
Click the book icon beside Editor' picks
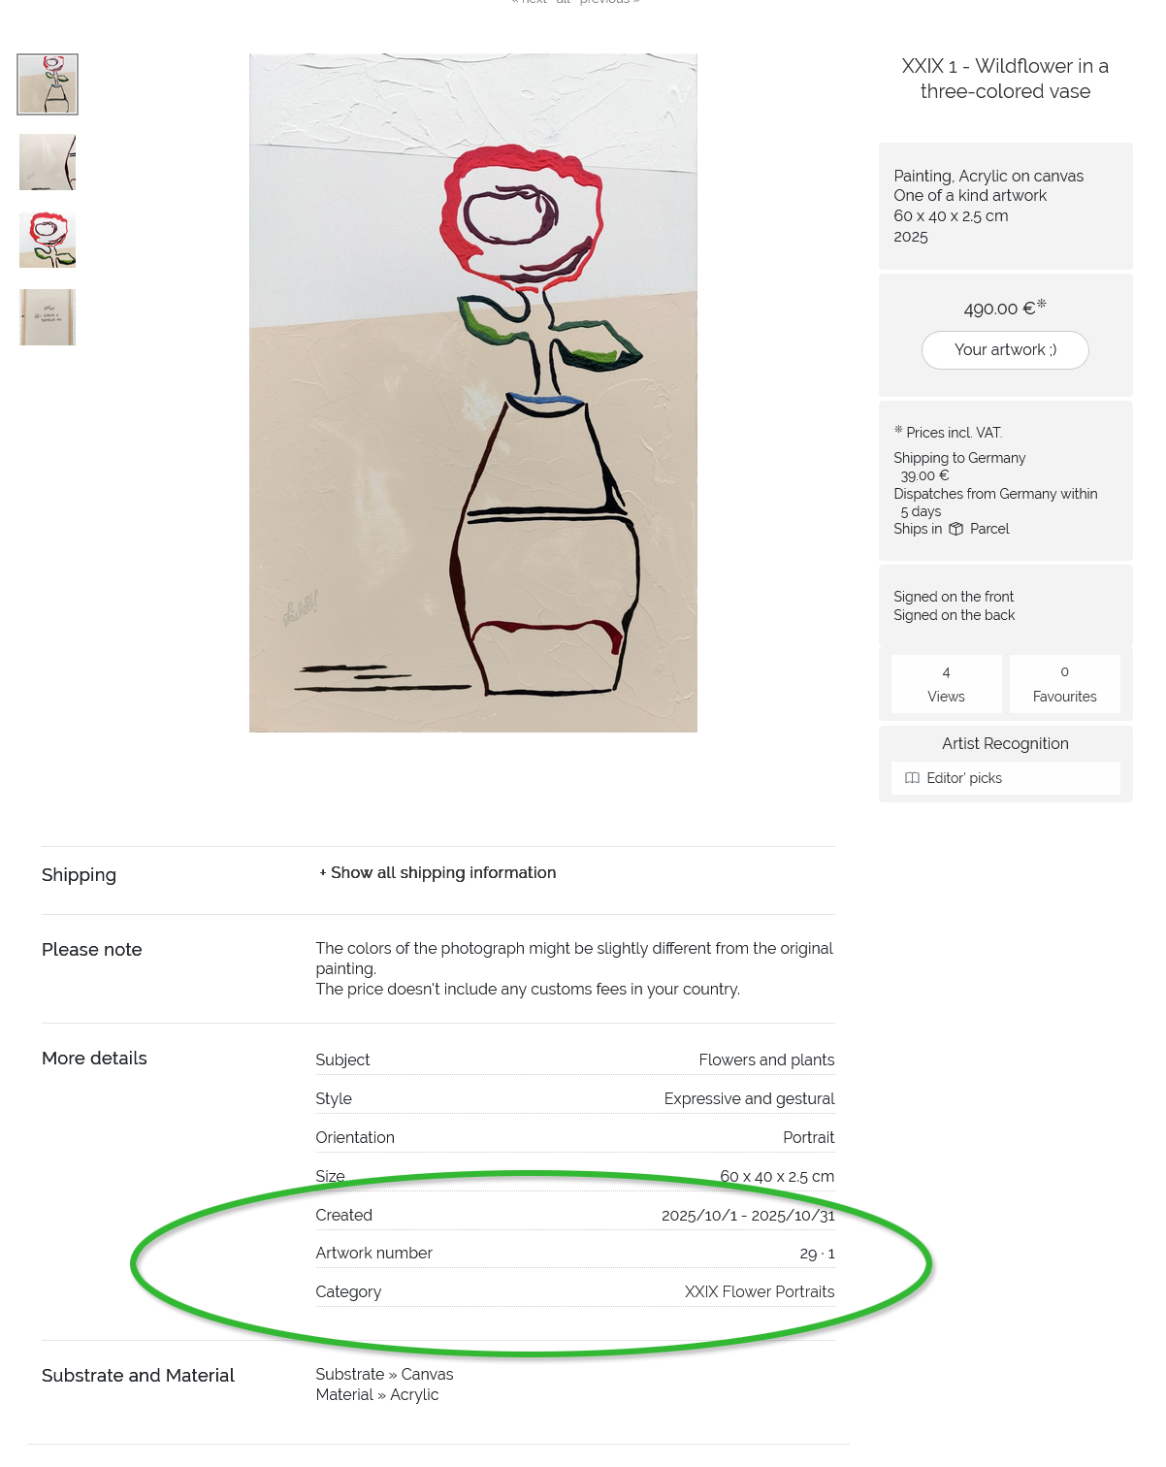pyautogui.click(x=912, y=778)
